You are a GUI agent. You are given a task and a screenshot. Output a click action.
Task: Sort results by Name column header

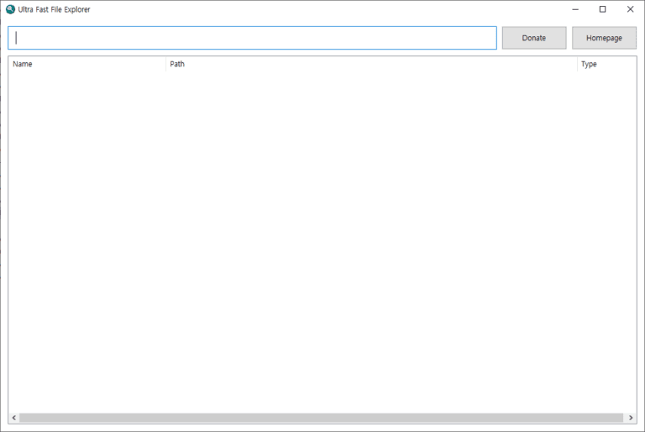[x=87, y=64]
